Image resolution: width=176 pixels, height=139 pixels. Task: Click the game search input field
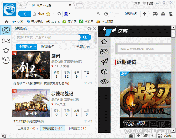[x=47, y=37]
